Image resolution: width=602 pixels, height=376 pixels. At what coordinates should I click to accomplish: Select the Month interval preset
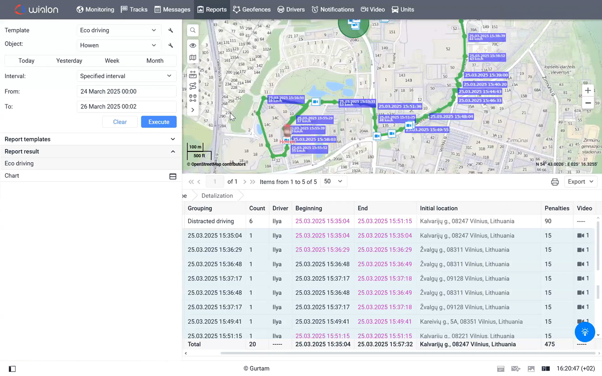155,61
